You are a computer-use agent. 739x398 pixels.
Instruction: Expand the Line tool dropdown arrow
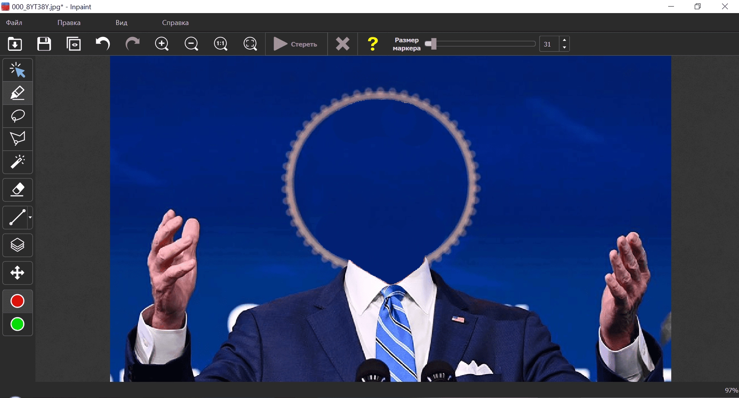pyautogui.click(x=30, y=218)
